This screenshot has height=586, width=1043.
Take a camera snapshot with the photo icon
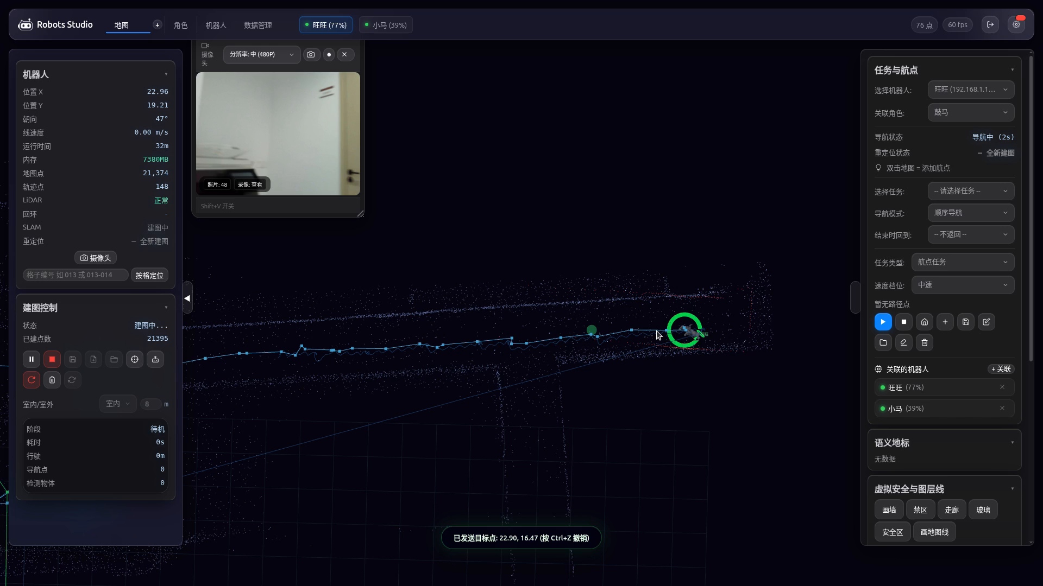(311, 54)
